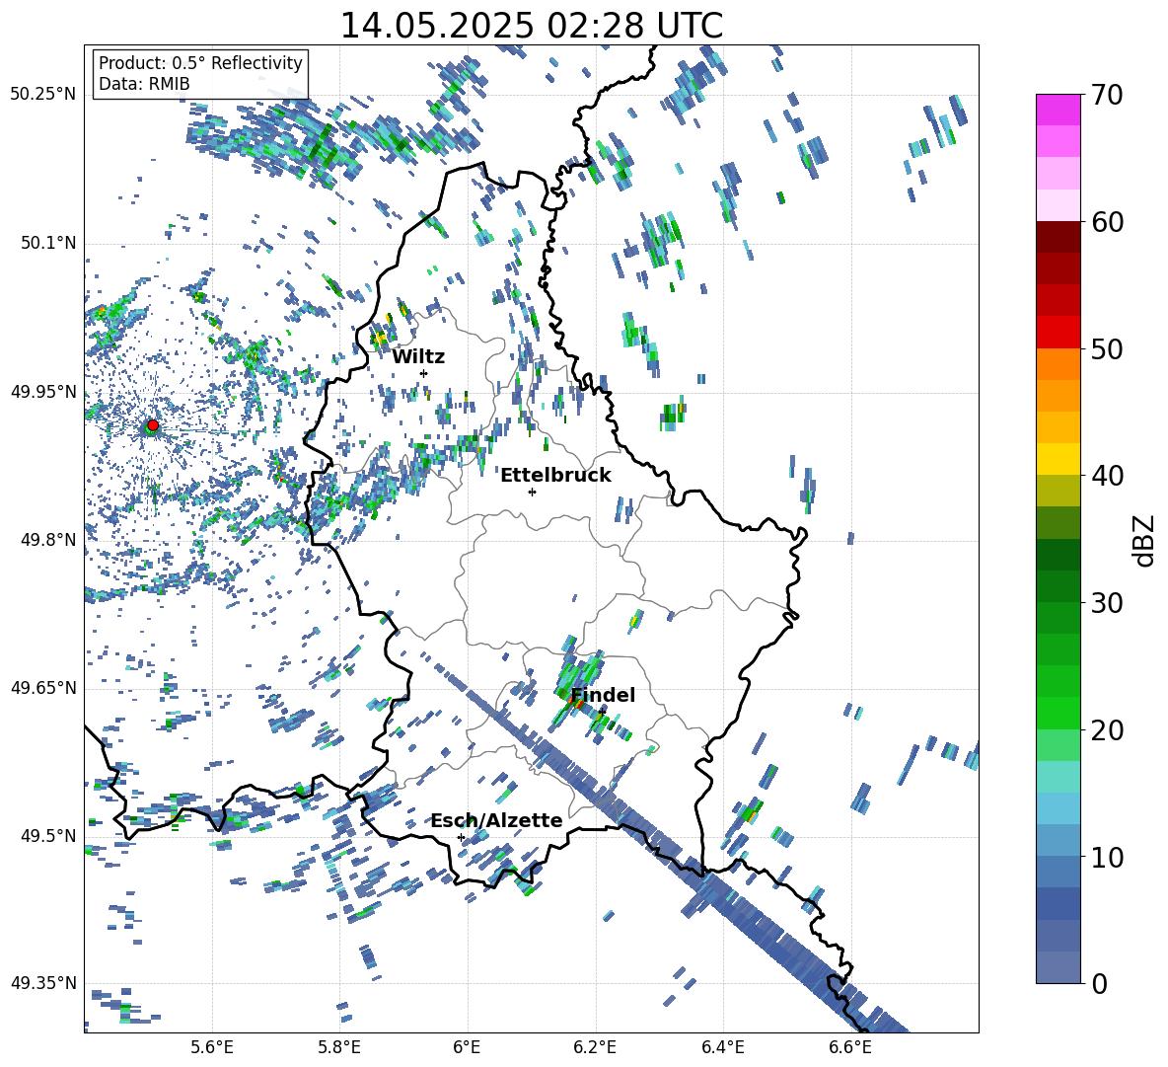Click the 6.6°E longitude tick label
Image resolution: width=1168 pixels, height=1067 pixels.
click(850, 1047)
